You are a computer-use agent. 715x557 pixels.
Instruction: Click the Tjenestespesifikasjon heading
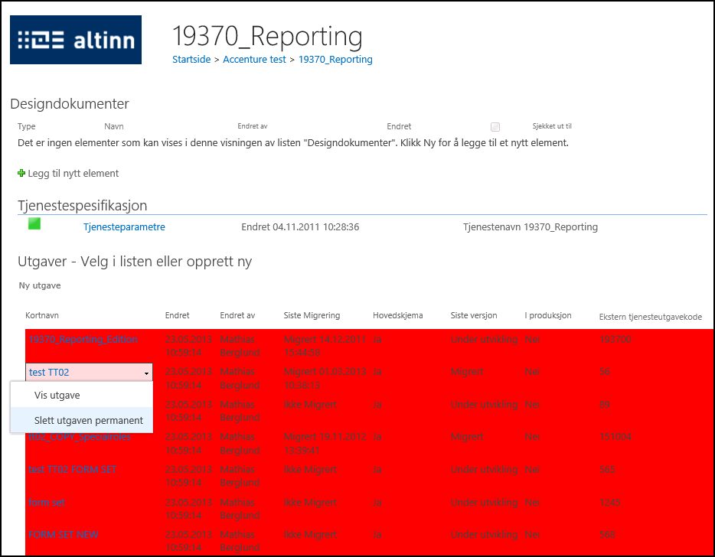click(83, 206)
